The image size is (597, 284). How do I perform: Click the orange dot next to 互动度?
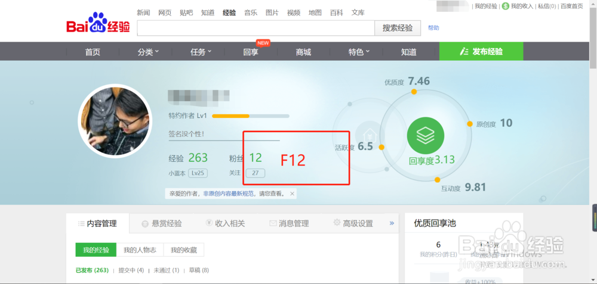pyautogui.click(x=437, y=180)
